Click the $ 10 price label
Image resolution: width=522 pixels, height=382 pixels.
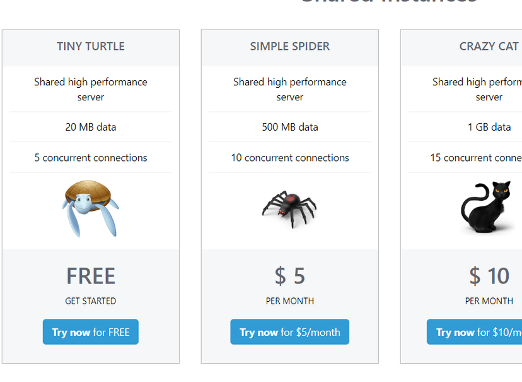[x=489, y=276]
